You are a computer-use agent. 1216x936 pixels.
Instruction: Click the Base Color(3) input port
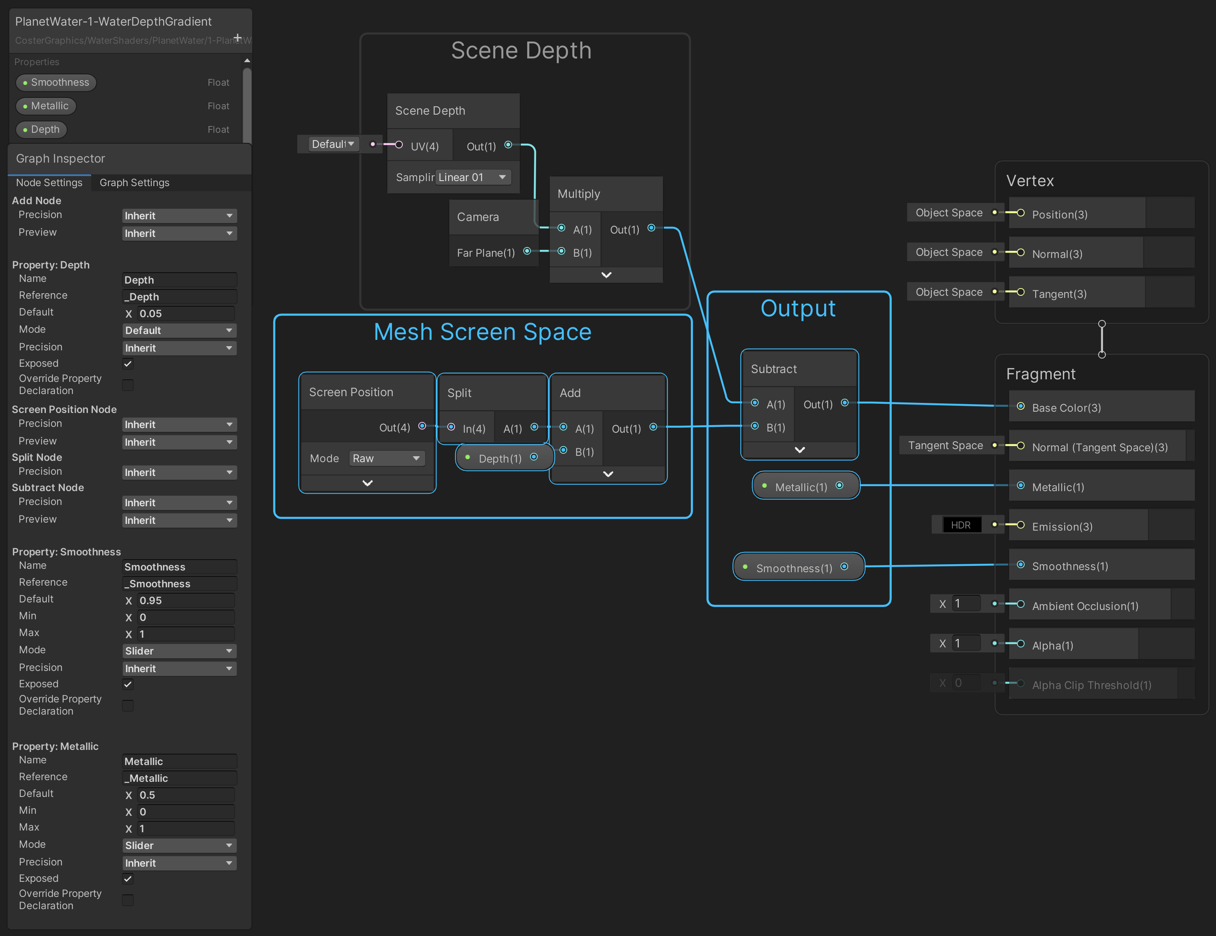pyautogui.click(x=1020, y=407)
